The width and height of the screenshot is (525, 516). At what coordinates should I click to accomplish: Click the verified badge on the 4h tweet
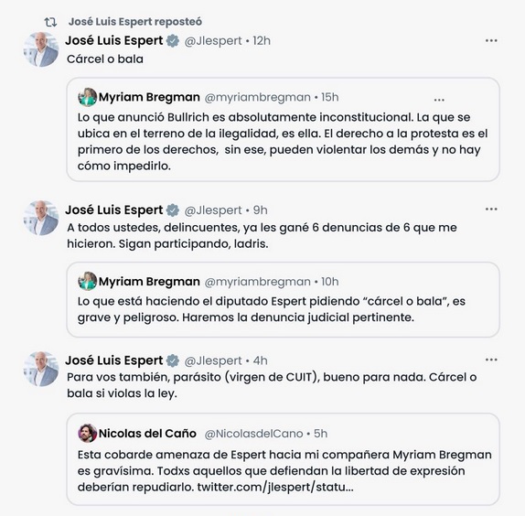pos(173,360)
